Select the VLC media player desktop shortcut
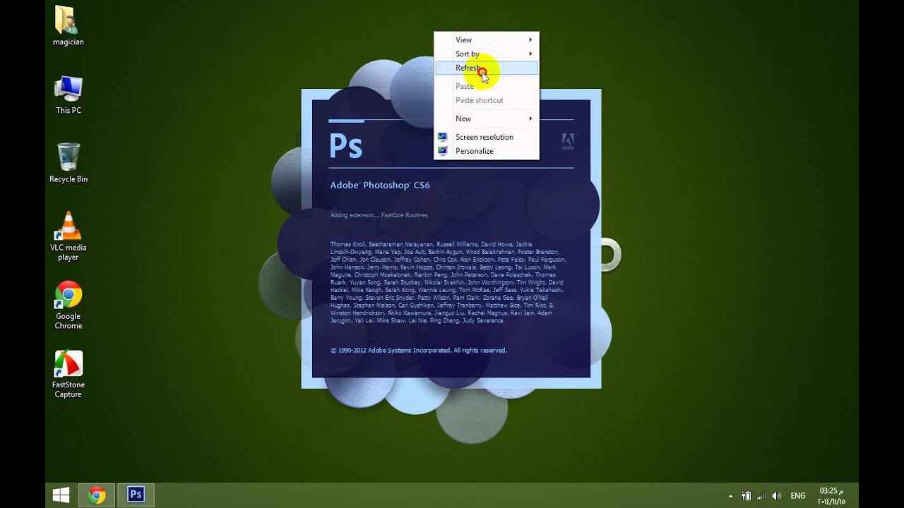 click(x=69, y=236)
